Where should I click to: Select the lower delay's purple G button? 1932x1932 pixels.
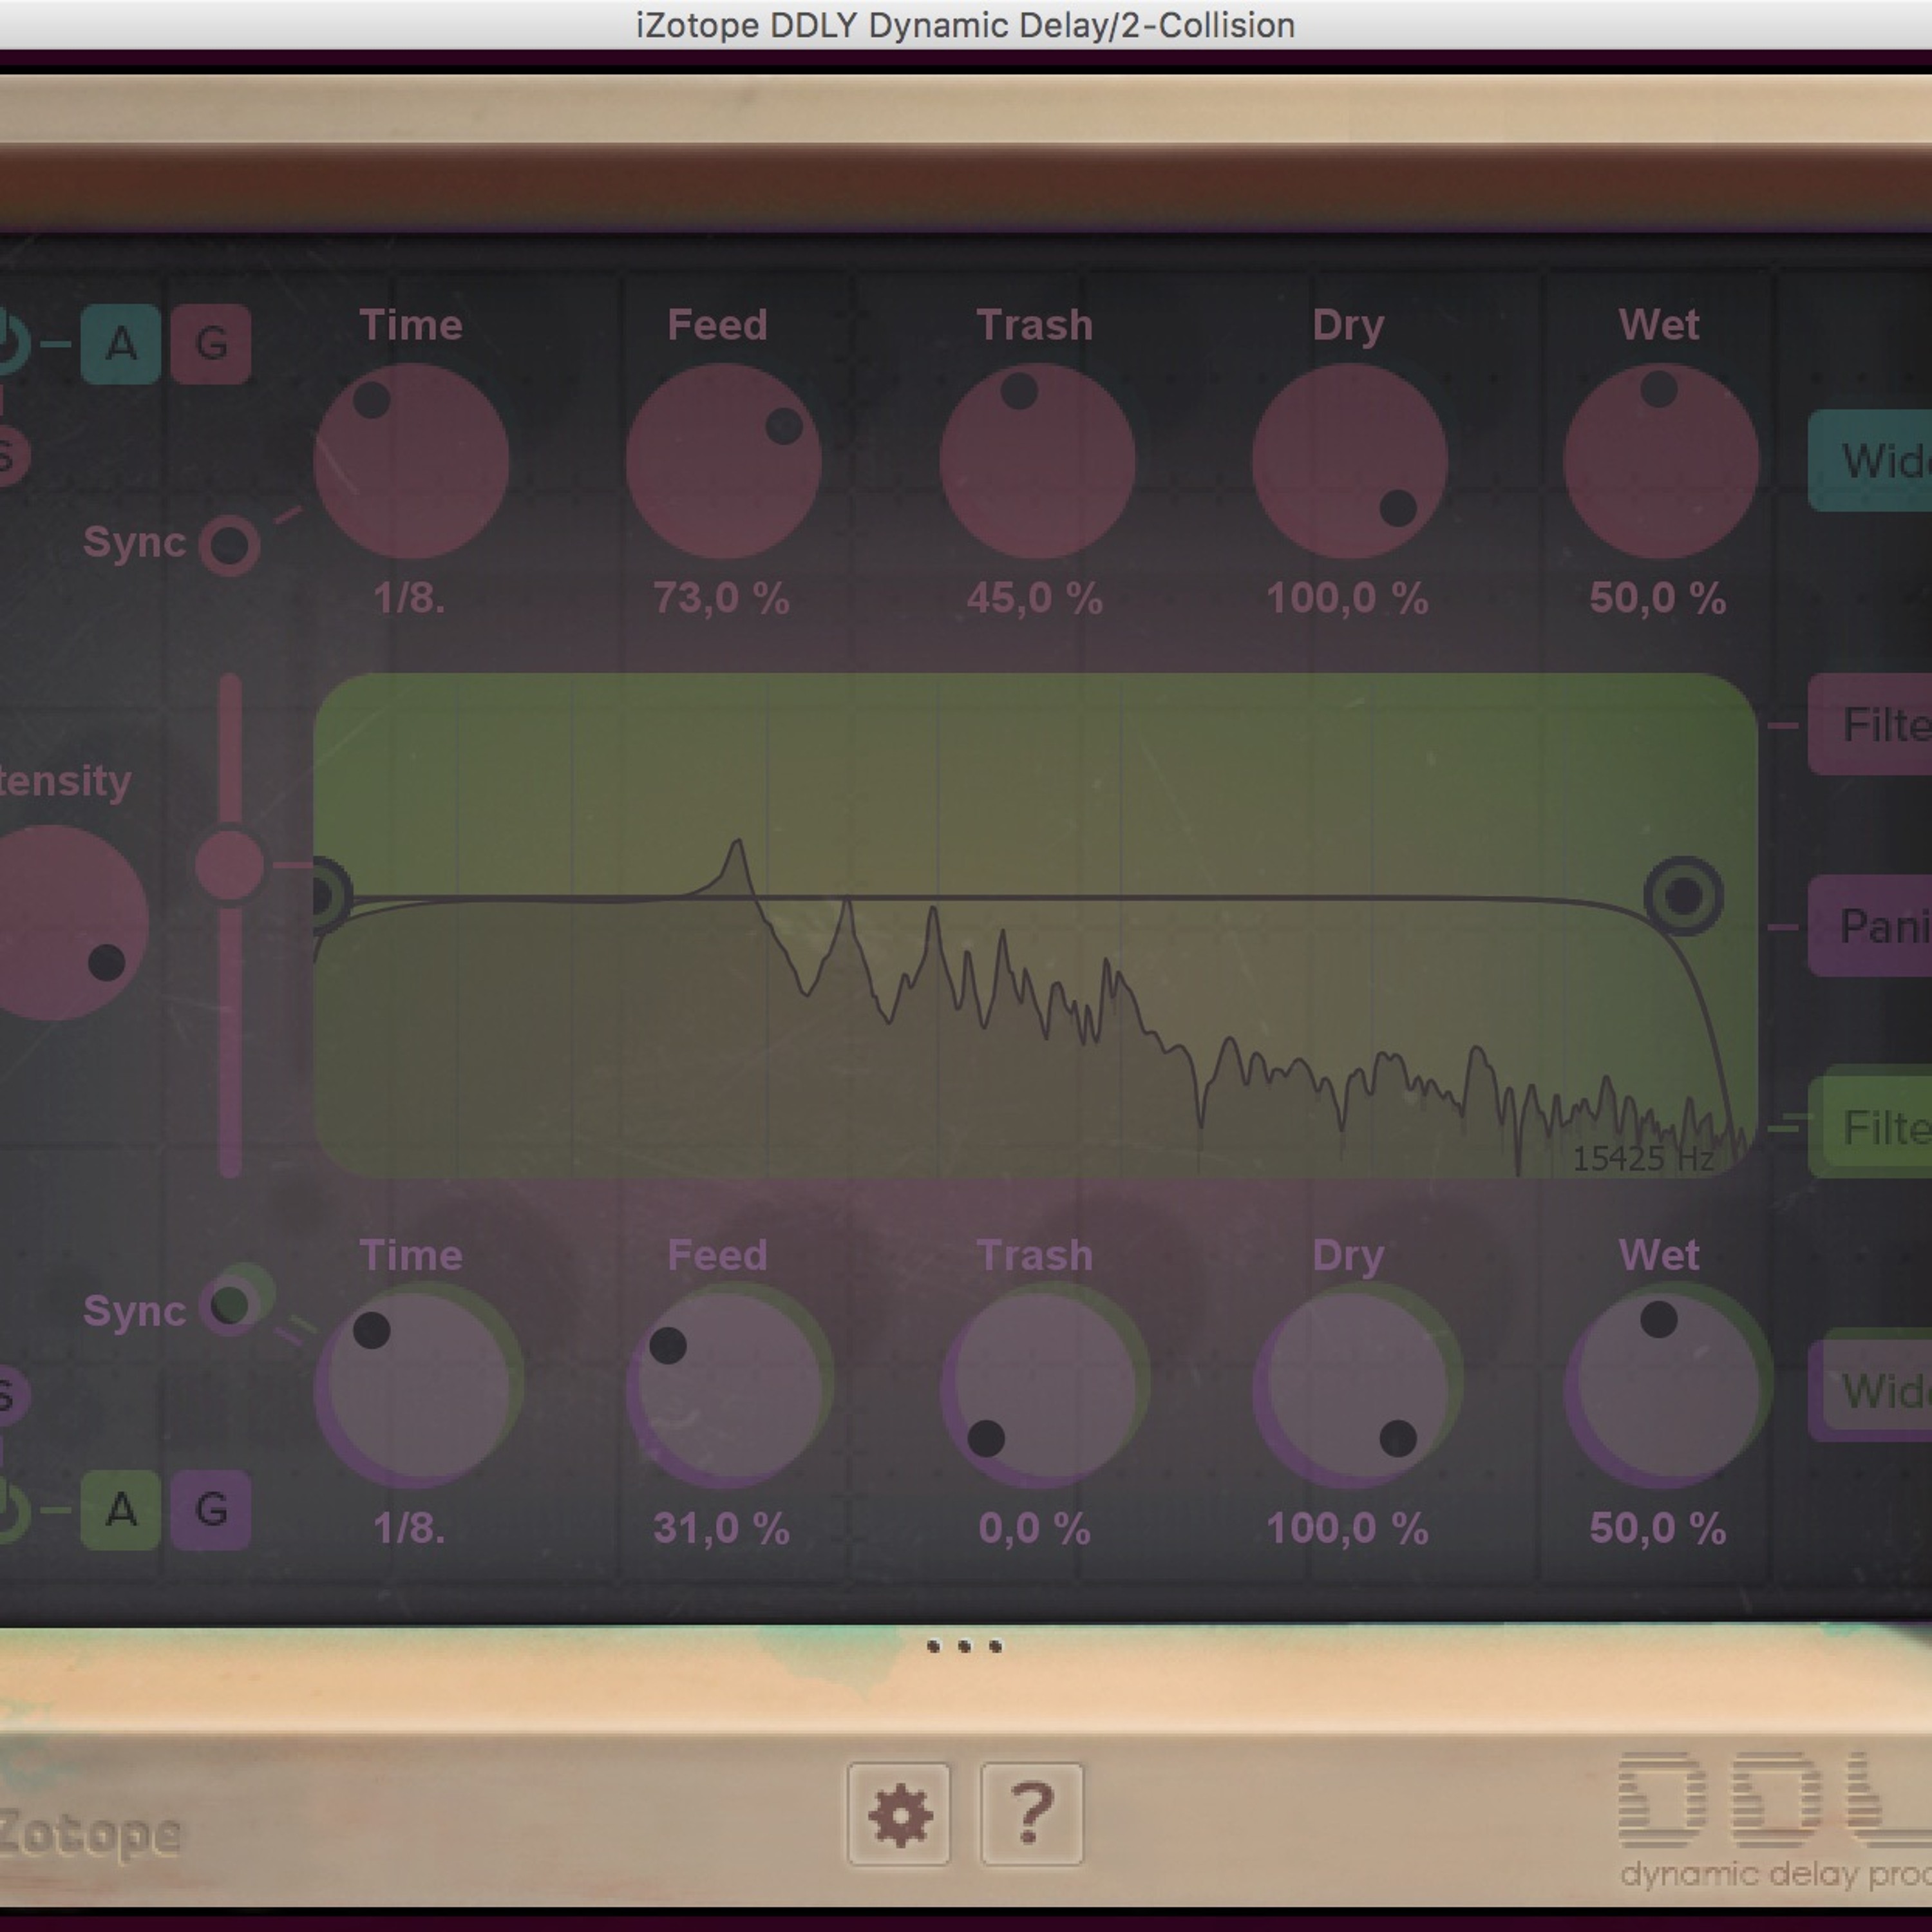211,1509
